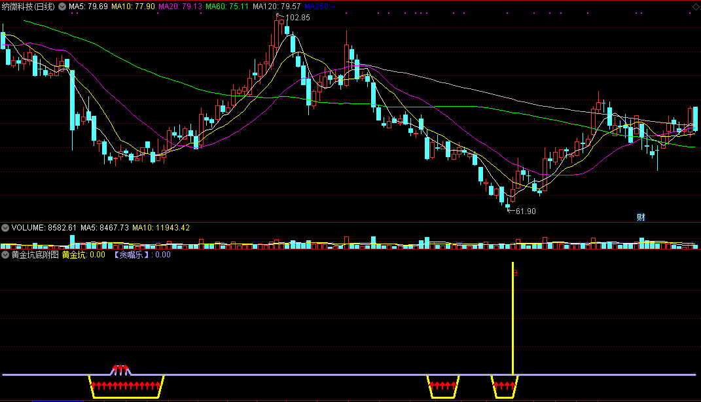
Task: Click the volume MA10: 11943.42 value
Action: [161, 228]
